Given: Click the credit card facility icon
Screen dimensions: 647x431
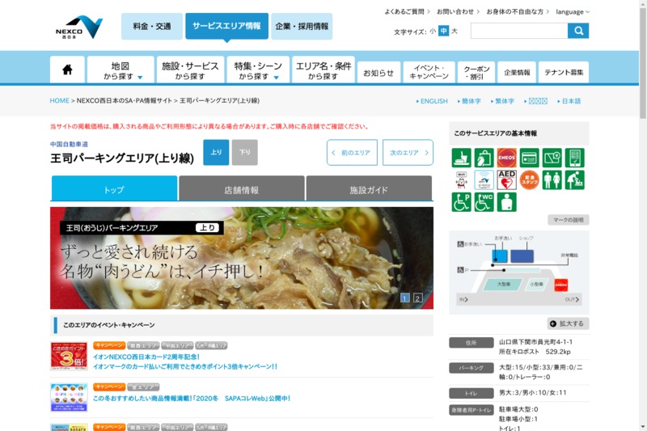Looking at the screenshot, I should click(530, 158).
